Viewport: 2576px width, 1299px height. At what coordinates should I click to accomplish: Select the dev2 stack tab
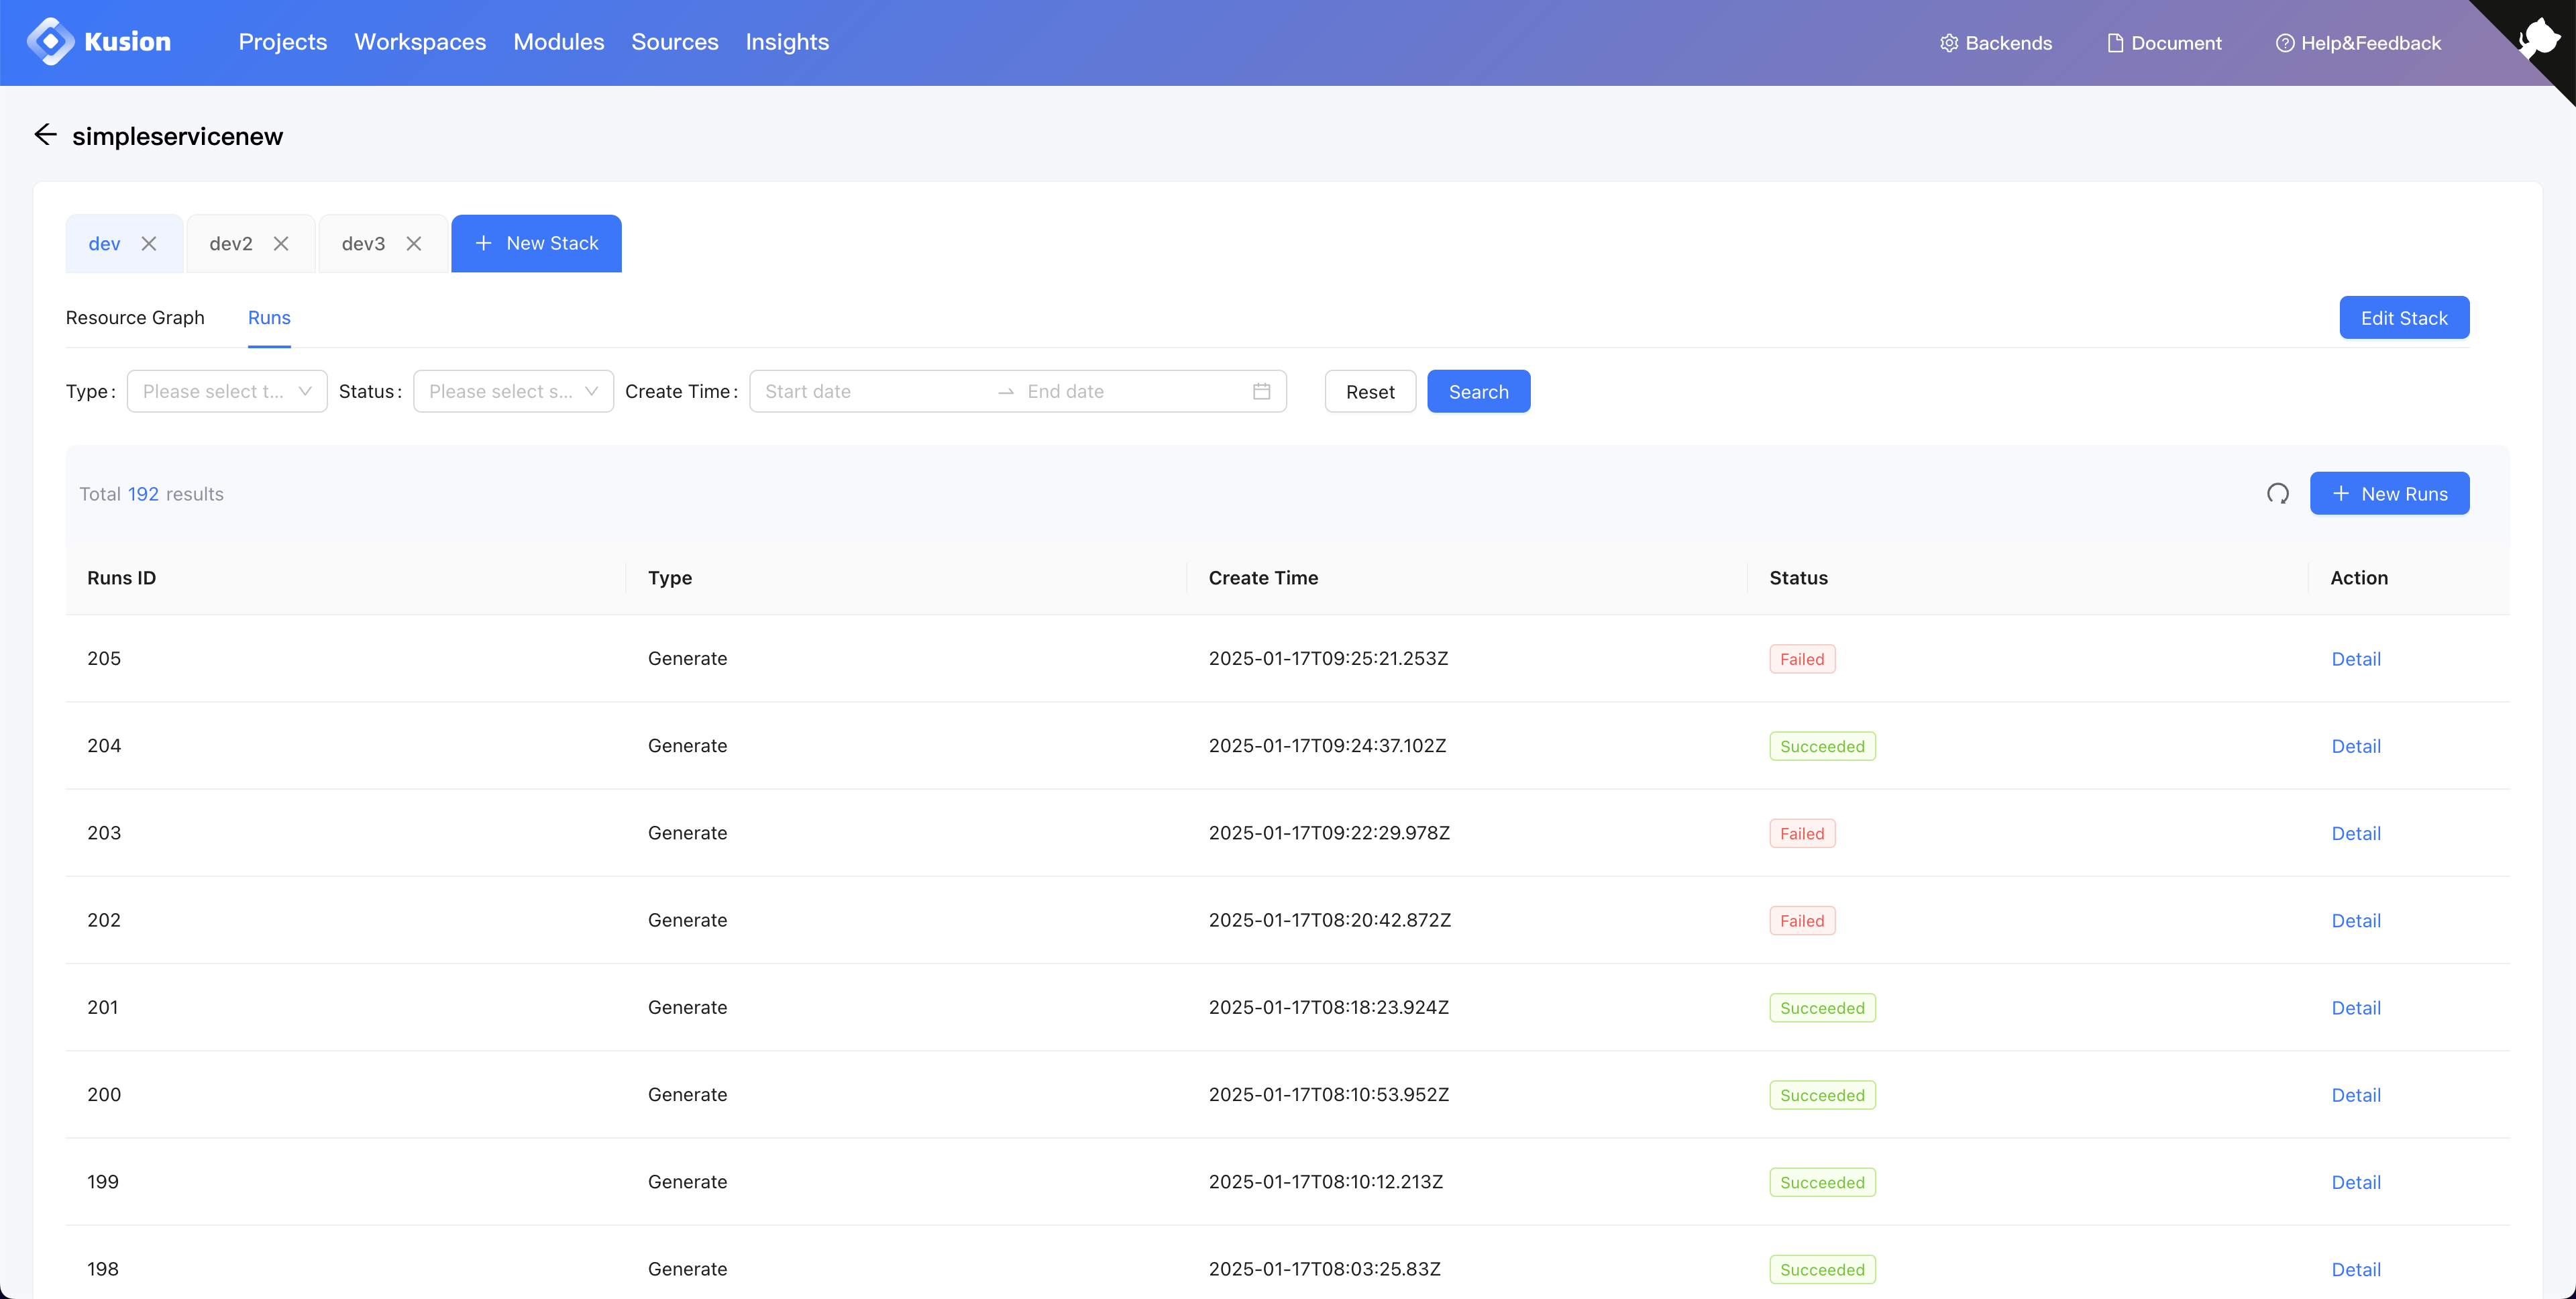[x=231, y=243]
